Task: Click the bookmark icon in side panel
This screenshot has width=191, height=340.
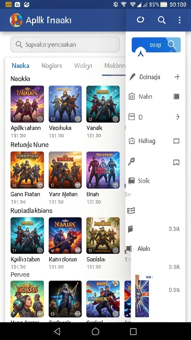Action: pos(176,162)
